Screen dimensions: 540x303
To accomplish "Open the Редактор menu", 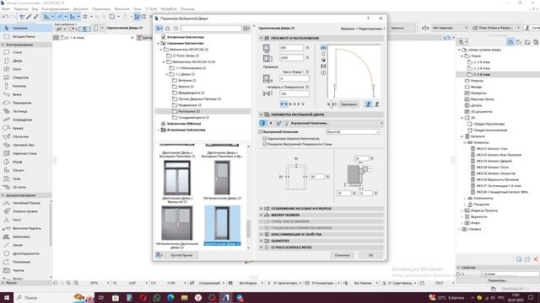I will 21,9.
